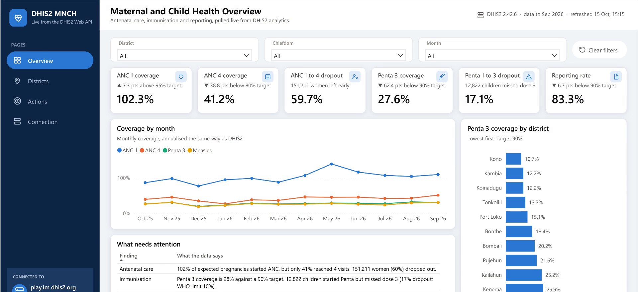Click the Port Loko bar in district chart
638x292 pixels.
point(516,217)
